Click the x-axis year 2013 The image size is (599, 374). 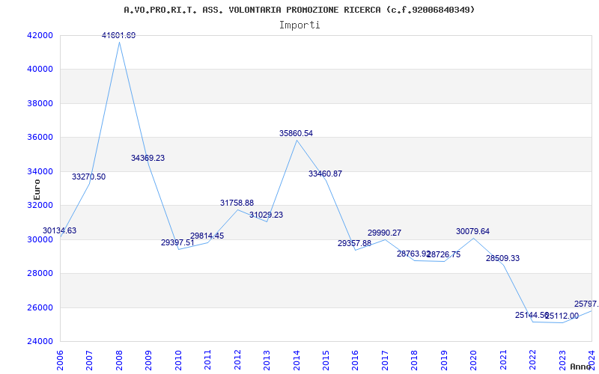pyautogui.click(x=267, y=360)
